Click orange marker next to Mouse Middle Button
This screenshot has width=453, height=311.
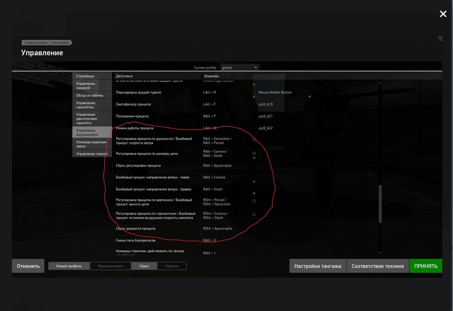309,97
